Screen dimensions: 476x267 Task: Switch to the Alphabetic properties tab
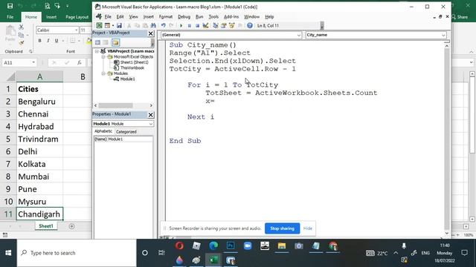tap(103, 131)
